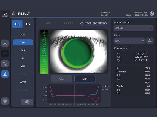The width and height of the screenshot is (157, 117).
Task: Switch to the PROFILE tab
Action: [69, 23]
